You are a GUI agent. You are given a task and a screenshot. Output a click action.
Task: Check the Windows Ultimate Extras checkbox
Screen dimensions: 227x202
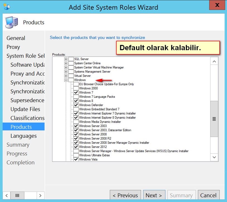point(76,156)
